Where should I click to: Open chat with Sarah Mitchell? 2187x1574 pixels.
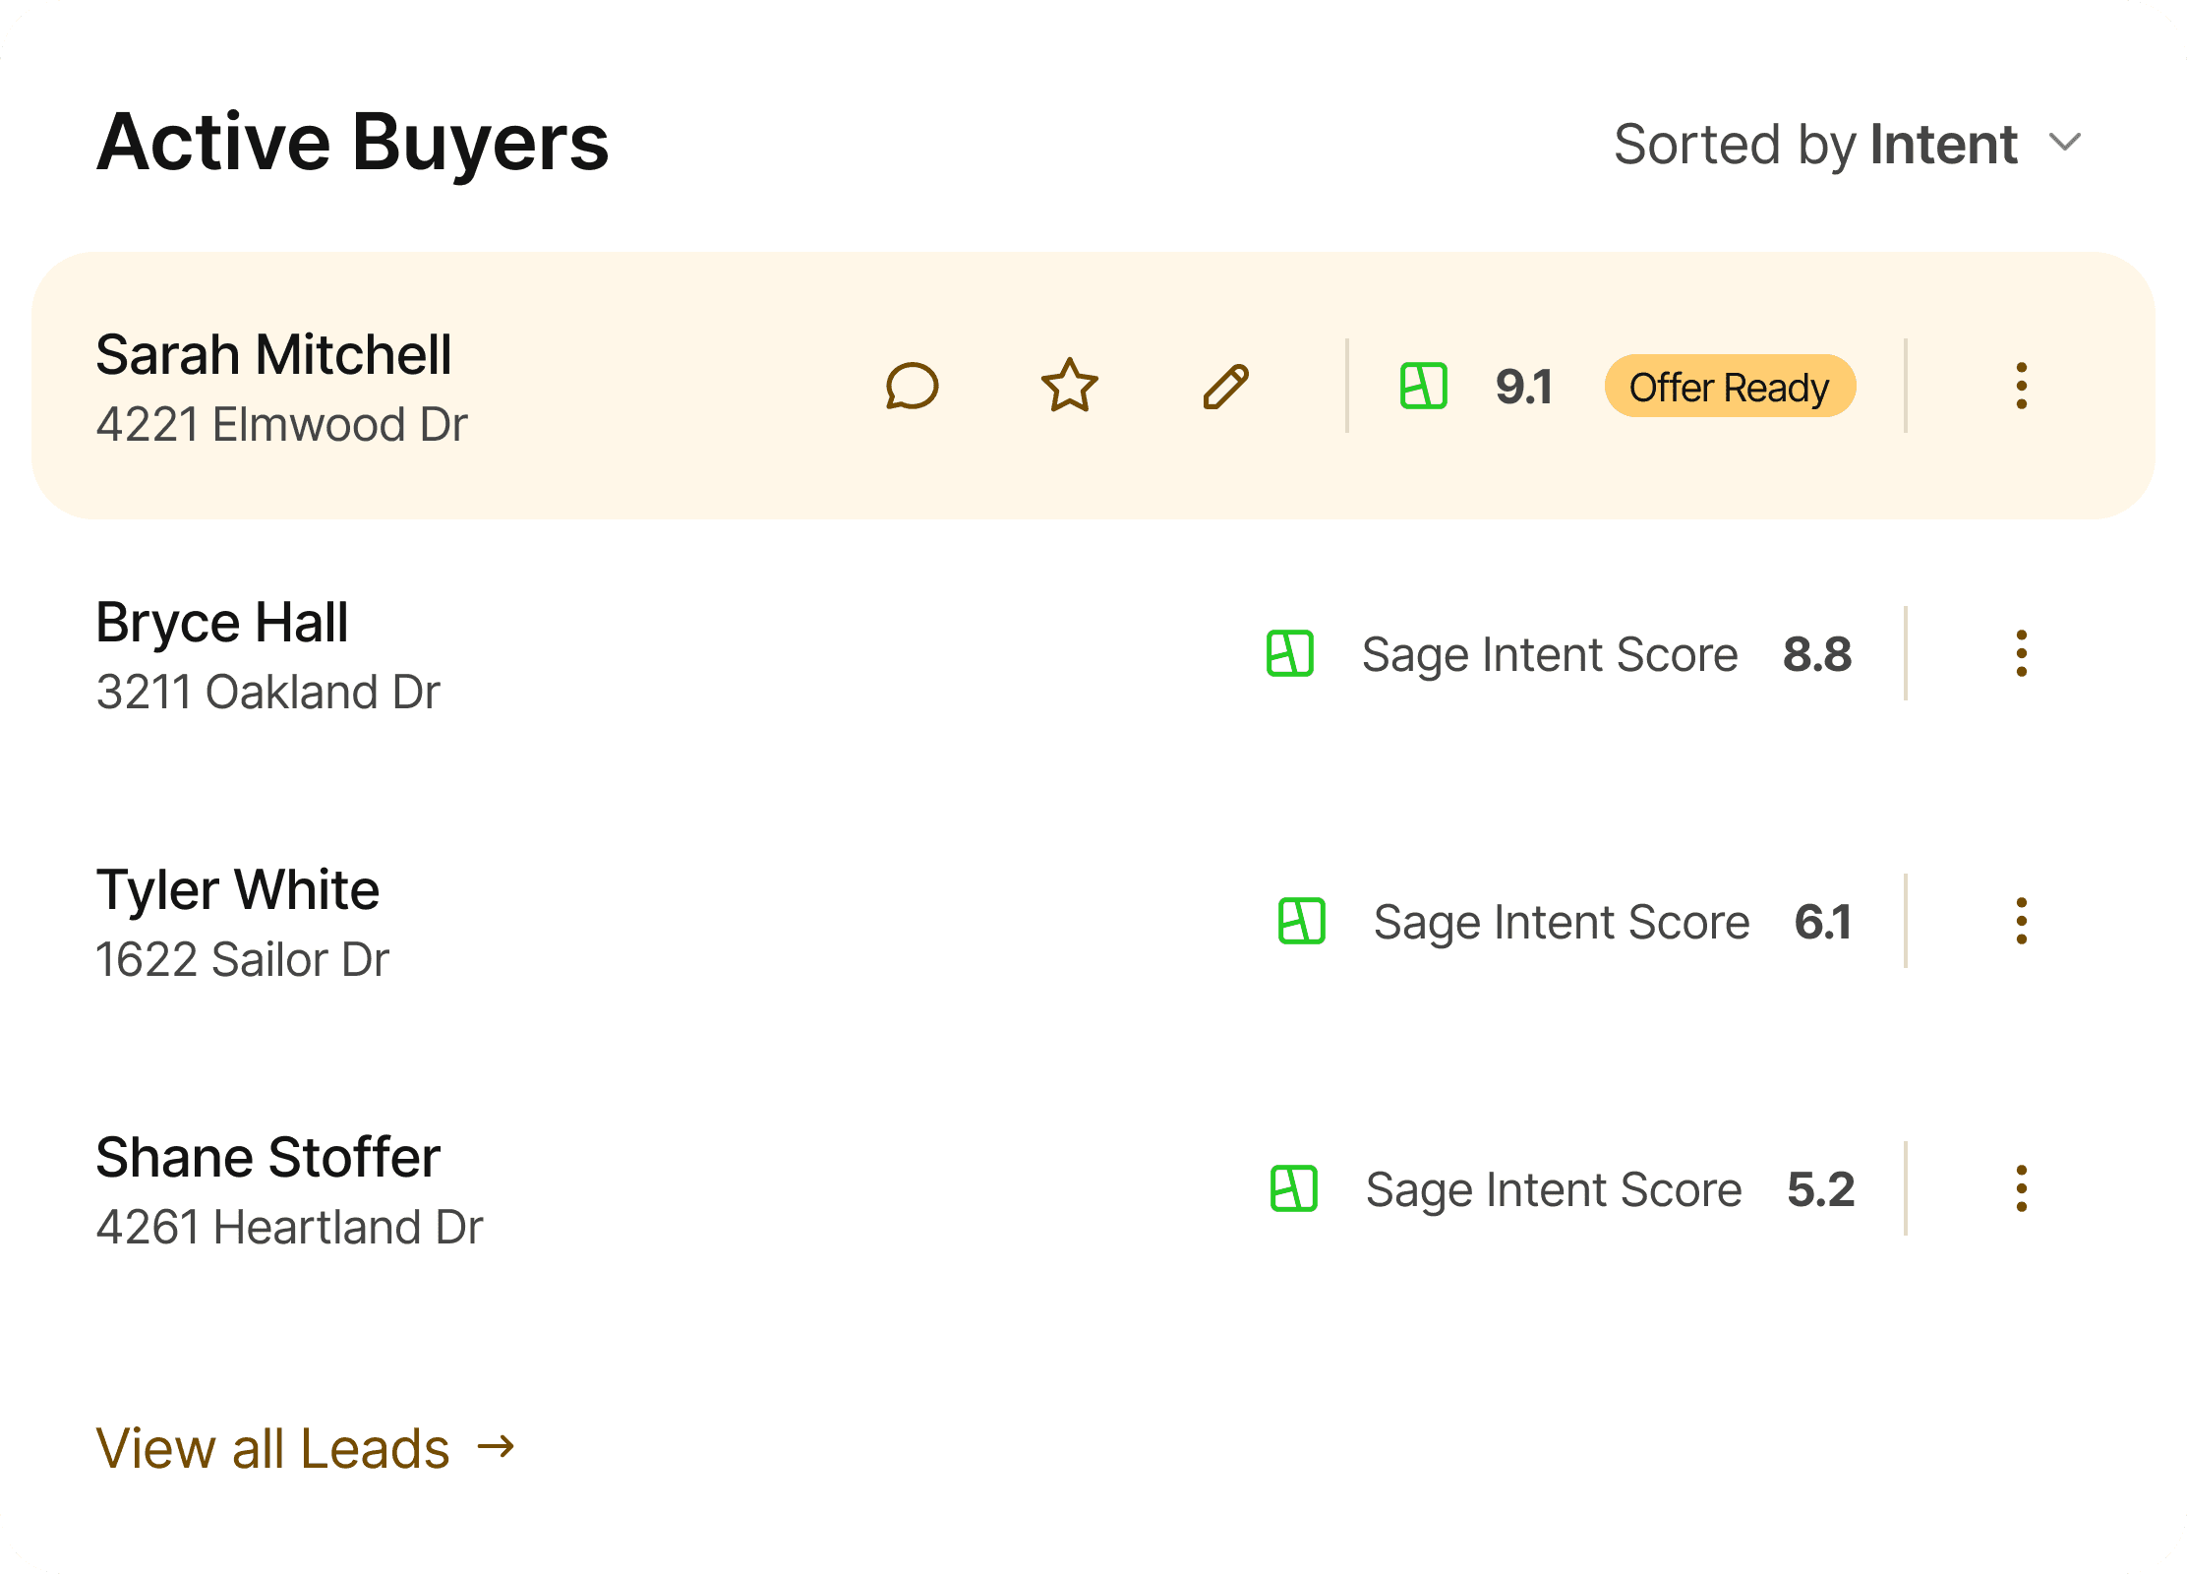(x=912, y=386)
